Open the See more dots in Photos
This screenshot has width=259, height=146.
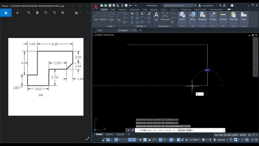coord(87,13)
